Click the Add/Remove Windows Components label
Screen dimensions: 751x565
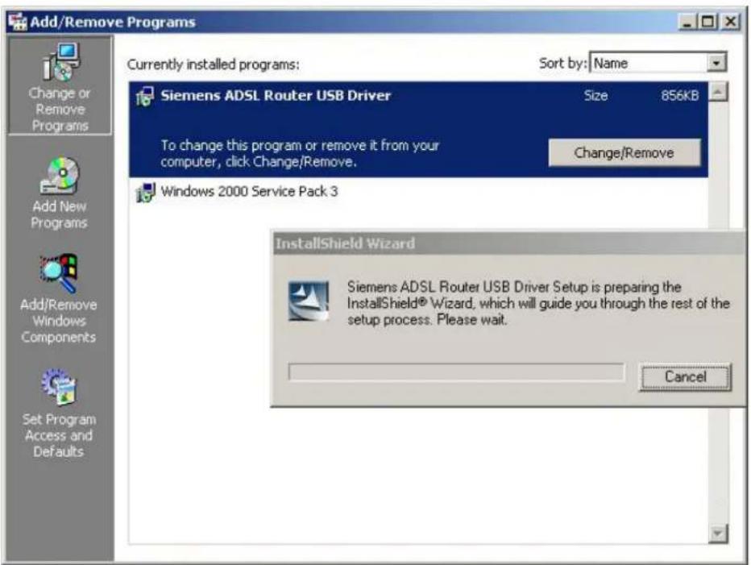click(59, 321)
